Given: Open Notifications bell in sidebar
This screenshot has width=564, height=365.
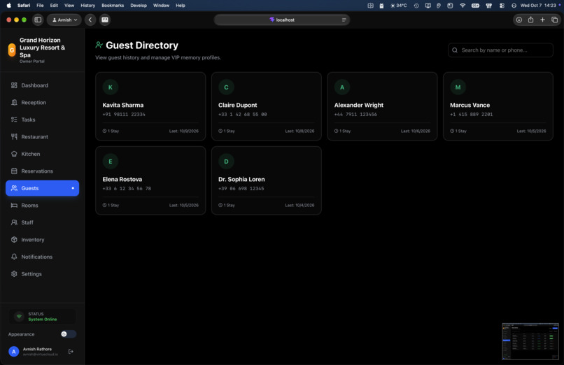Looking at the screenshot, I should tap(43, 257).
